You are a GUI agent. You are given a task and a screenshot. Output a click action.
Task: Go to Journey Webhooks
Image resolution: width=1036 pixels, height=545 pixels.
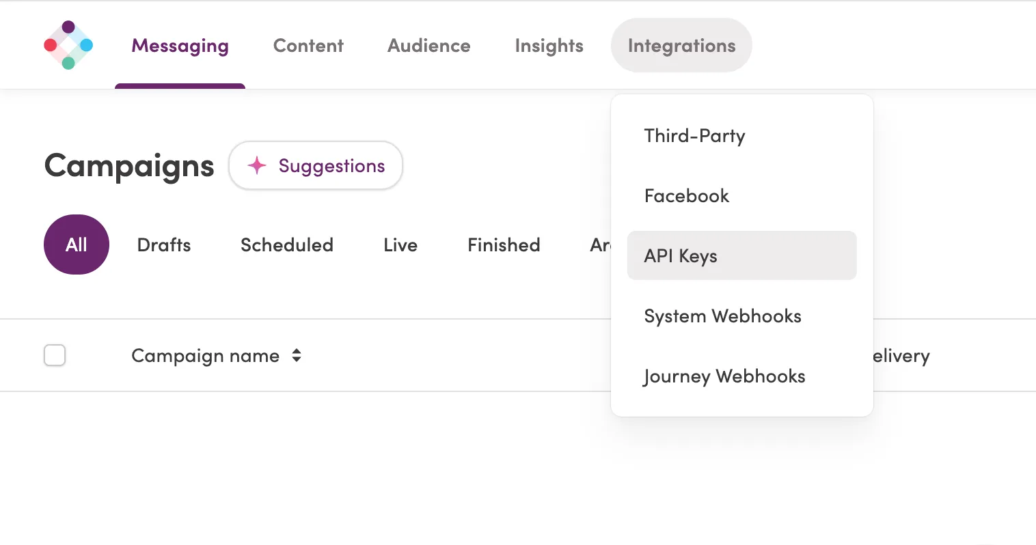tap(724, 376)
